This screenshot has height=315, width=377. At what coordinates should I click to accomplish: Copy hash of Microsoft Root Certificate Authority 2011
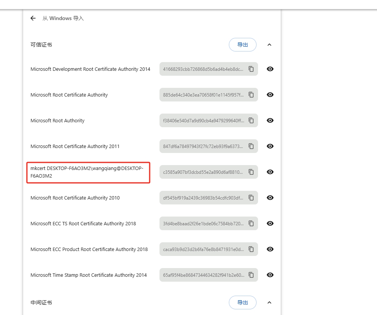coord(251,146)
